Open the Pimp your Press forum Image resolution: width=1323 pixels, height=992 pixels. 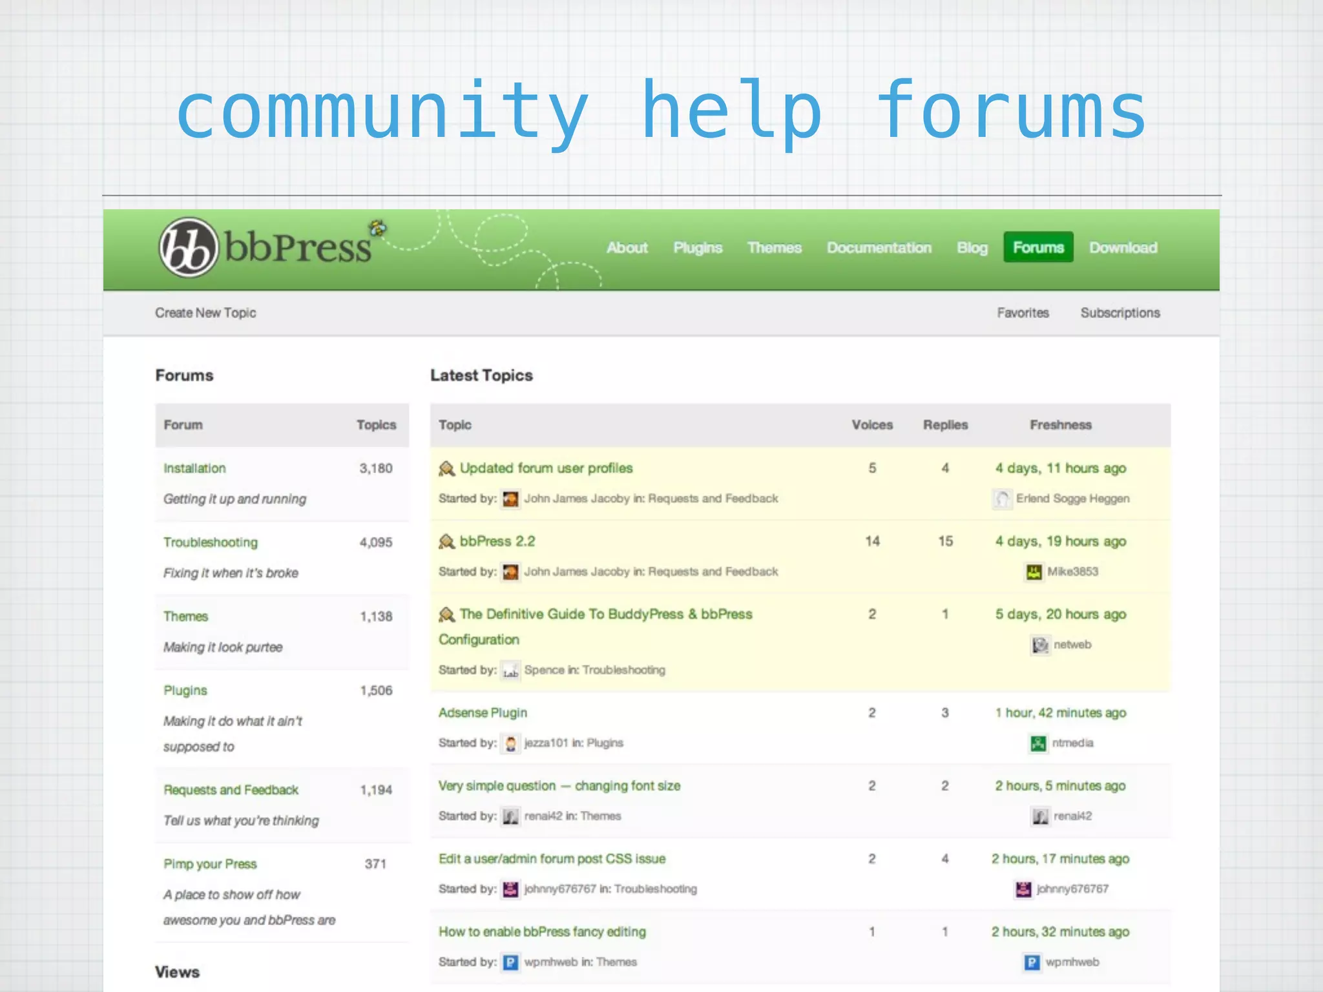click(210, 864)
